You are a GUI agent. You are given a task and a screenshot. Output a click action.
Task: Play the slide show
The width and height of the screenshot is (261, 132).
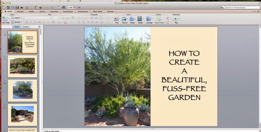pyautogui.click(x=175, y=19)
